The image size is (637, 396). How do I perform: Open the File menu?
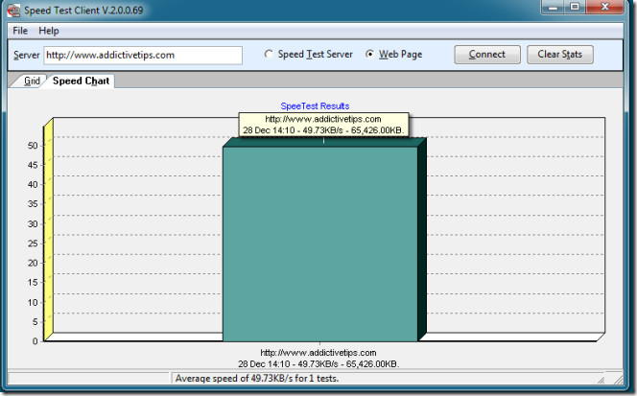20,31
